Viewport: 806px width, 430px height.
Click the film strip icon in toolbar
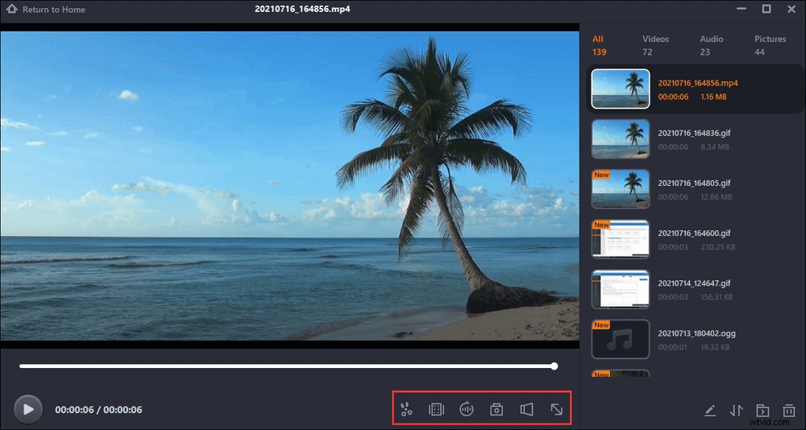(436, 409)
